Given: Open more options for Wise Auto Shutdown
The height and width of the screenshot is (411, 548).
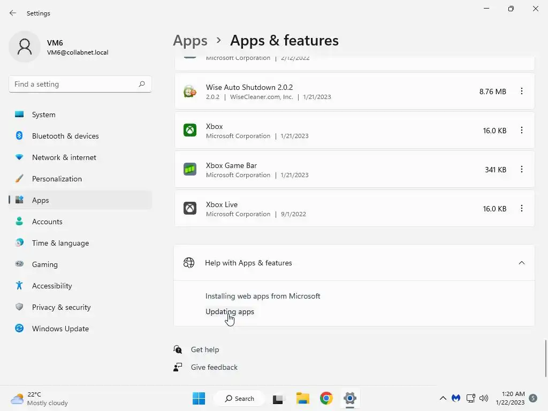Looking at the screenshot, I should click(x=522, y=92).
